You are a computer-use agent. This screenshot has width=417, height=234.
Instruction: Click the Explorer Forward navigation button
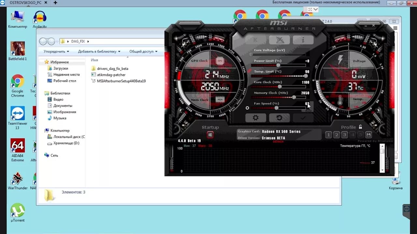[51, 41]
